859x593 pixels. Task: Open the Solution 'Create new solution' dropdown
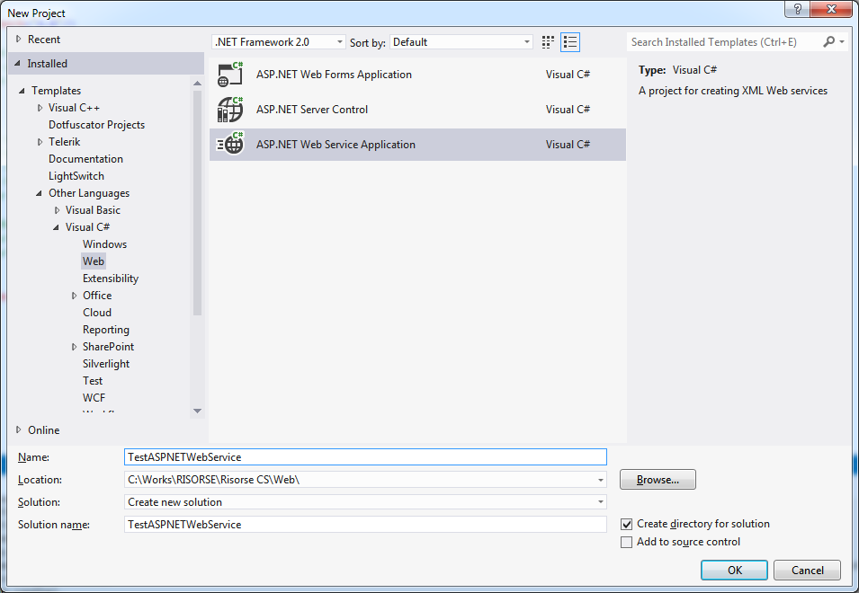point(601,502)
